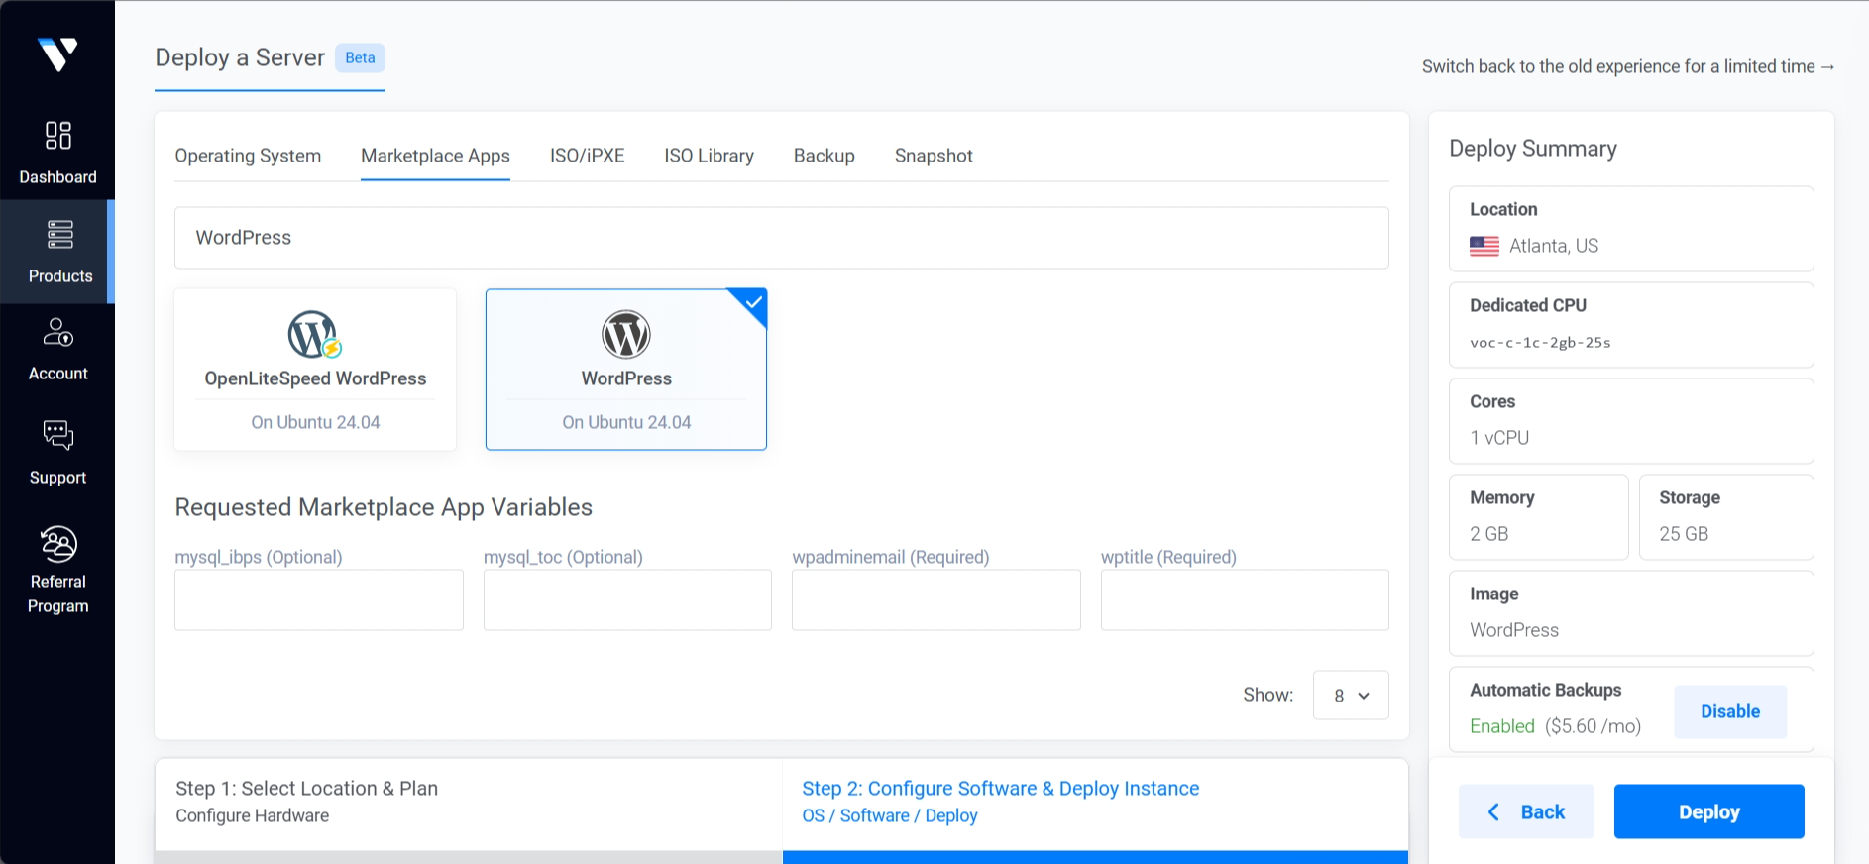Open the Referral Program people icon

click(x=58, y=544)
